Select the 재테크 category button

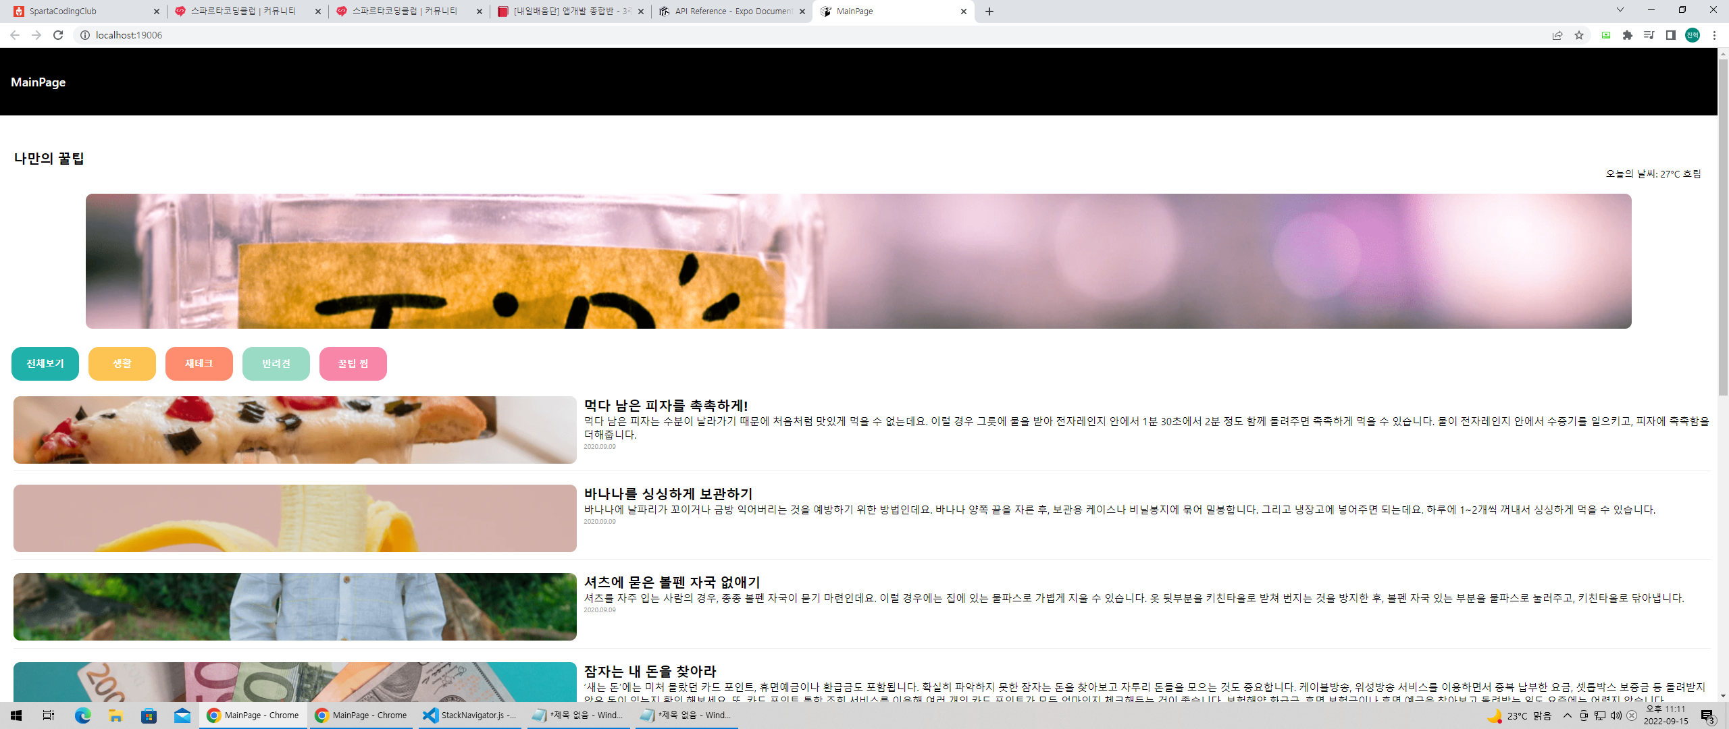[199, 364]
